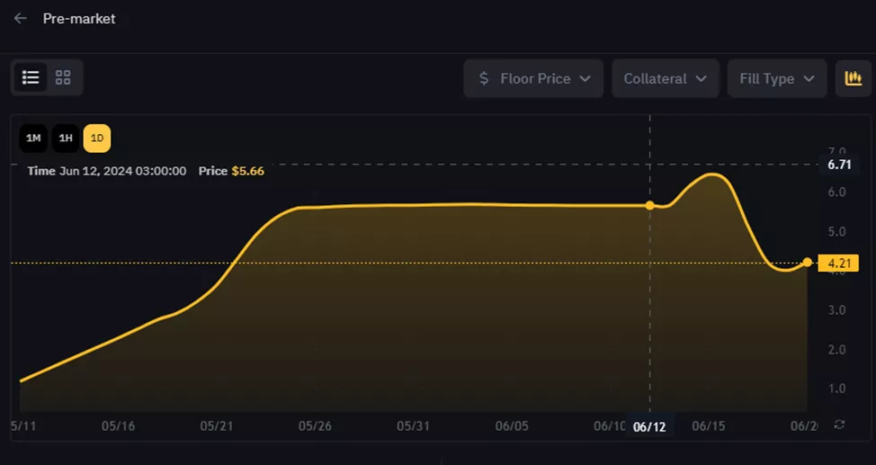Click the chevron arrow on Collateral
Screen dimensions: 876x465
click(702, 79)
